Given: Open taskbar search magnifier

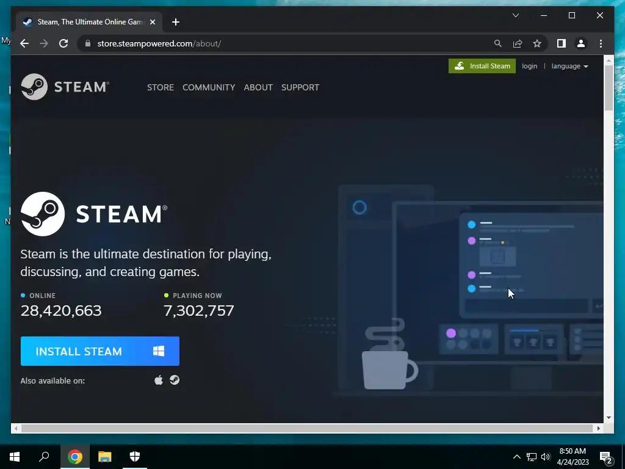Looking at the screenshot, I should click(44, 457).
